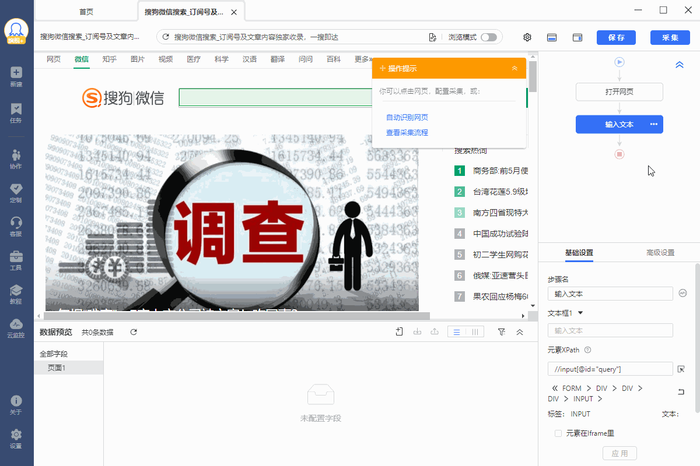Click the upload/export icon in data preview toolbar
The width and height of the screenshot is (700, 466).
pos(435,332)
